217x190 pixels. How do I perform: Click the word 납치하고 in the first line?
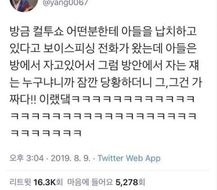point(176,31)
